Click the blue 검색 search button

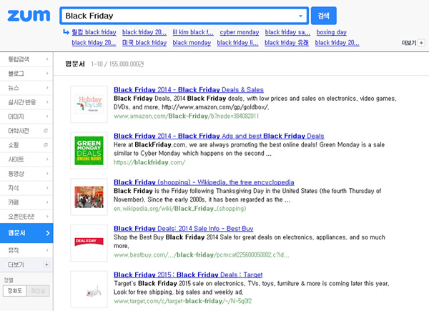324,16
